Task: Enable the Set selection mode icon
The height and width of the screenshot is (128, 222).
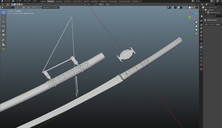Action: click(12, 4)
